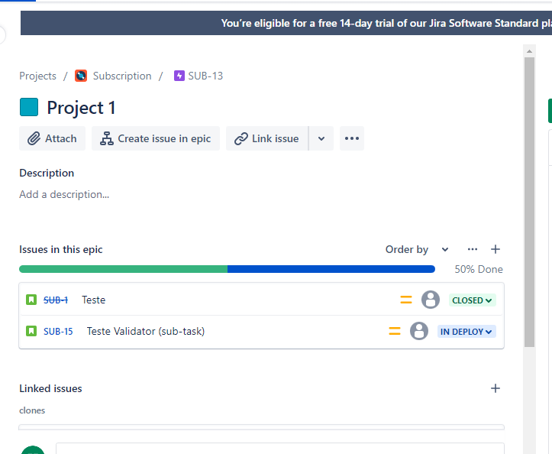Click the vertical scrollbar thumb

pos(529,202)
